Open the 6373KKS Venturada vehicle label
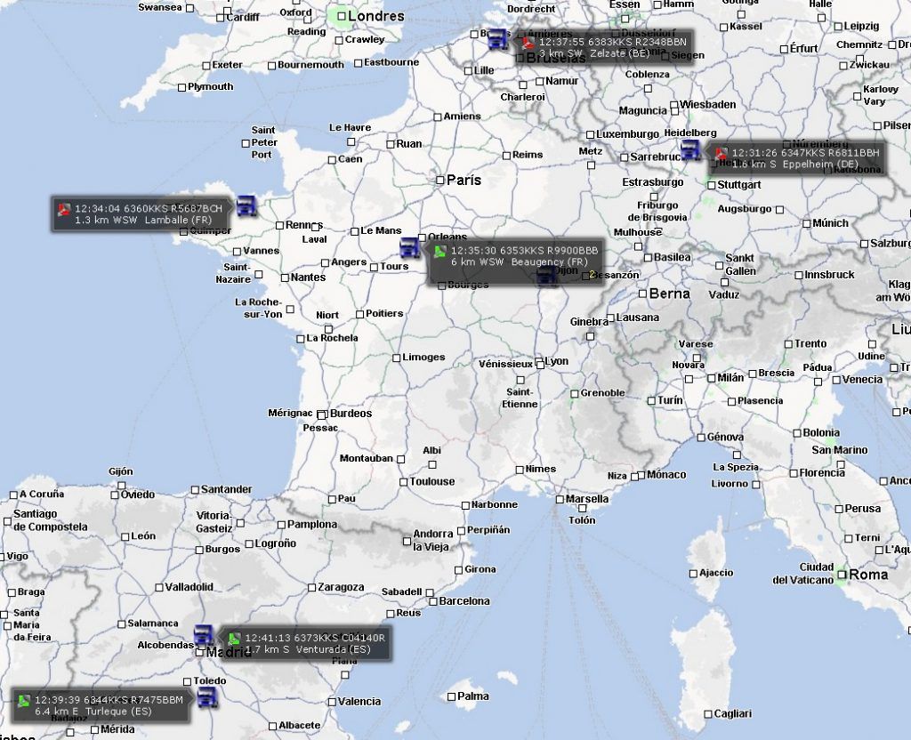The width and height of the screenshot is (911, 740). click(x=306, y=643)
